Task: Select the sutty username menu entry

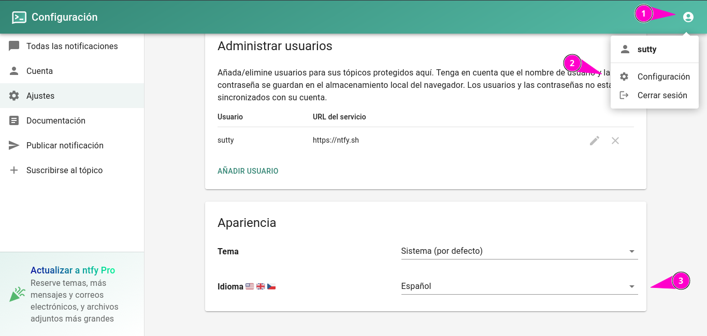Action: click(647, 50)
